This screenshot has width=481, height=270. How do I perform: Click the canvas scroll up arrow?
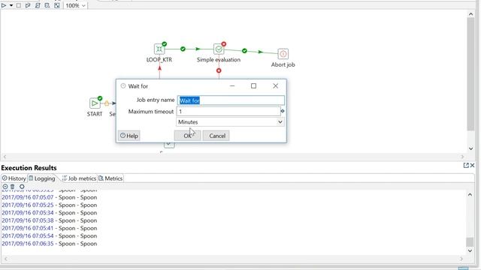471,14
